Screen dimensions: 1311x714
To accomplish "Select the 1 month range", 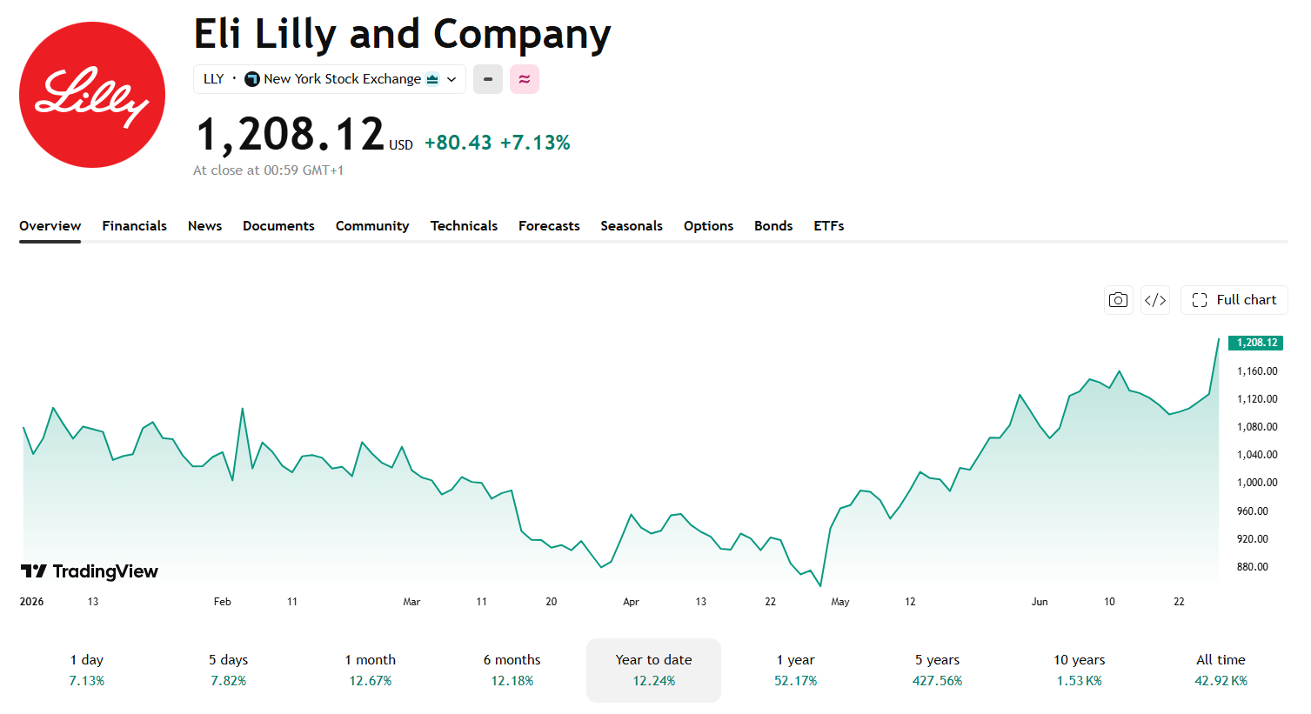I will click(x=371, y=671).
